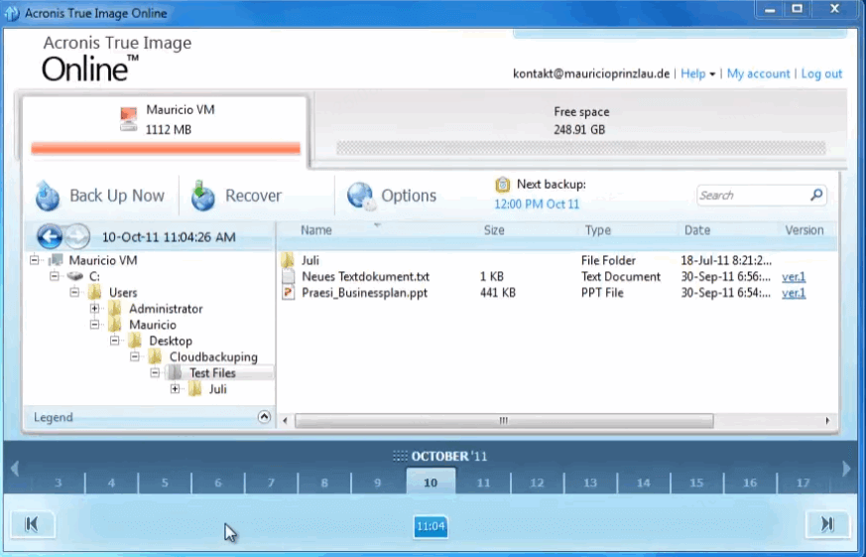866x557 pixels.
Task: Click the Recover globe icon
Action: tap(202, 195)
